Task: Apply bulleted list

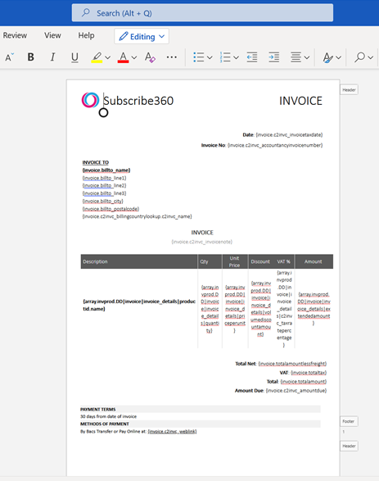Action: pos(199,57)
